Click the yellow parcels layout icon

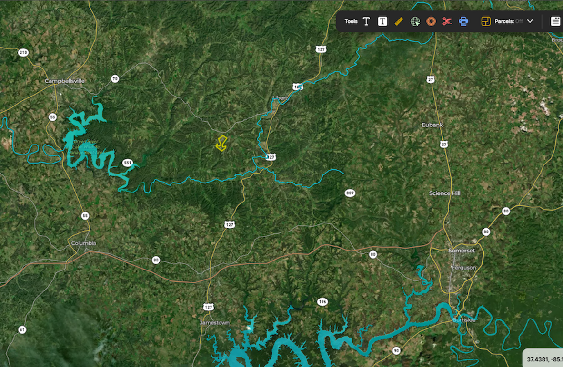486,21
